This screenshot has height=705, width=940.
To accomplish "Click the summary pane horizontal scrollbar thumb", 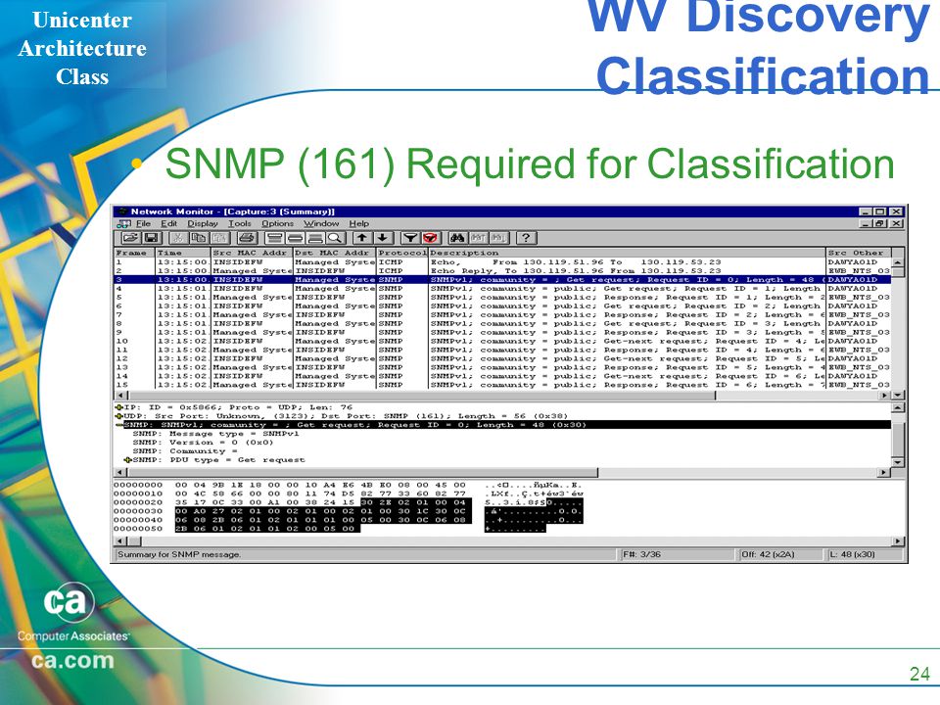I will pos(422,396).
